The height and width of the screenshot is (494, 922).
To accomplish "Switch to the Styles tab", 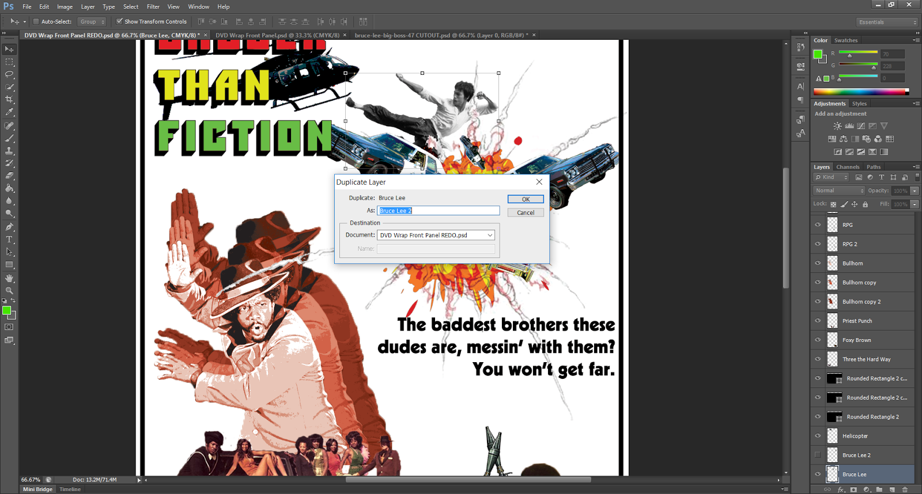I will 859,104.
